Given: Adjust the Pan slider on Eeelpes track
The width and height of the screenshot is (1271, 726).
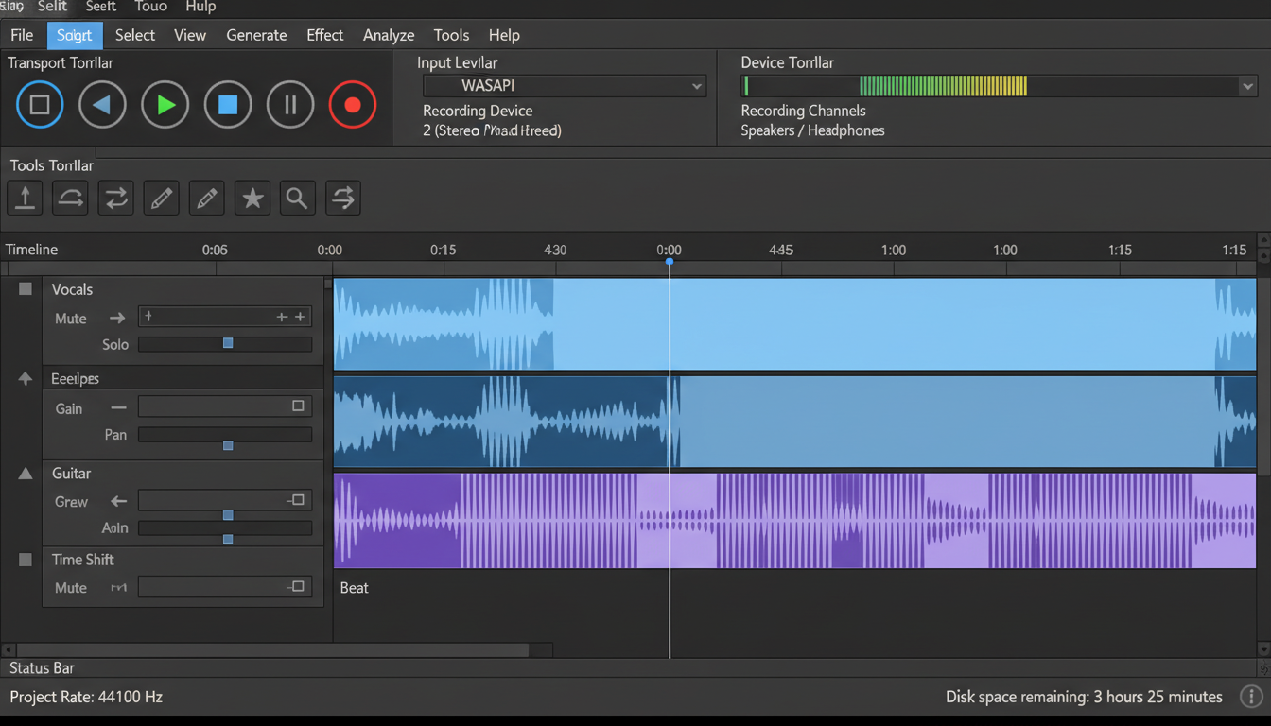Looking at the screenshot, I should pyautogui.click(x=227, y=445).
